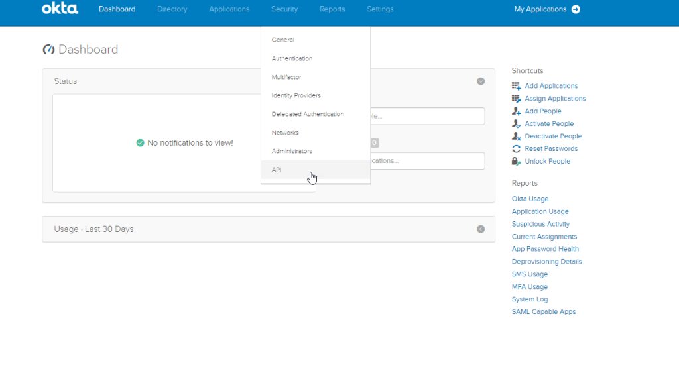View the SMS Usage report
The image size is (679, 379).
(530, 274)
